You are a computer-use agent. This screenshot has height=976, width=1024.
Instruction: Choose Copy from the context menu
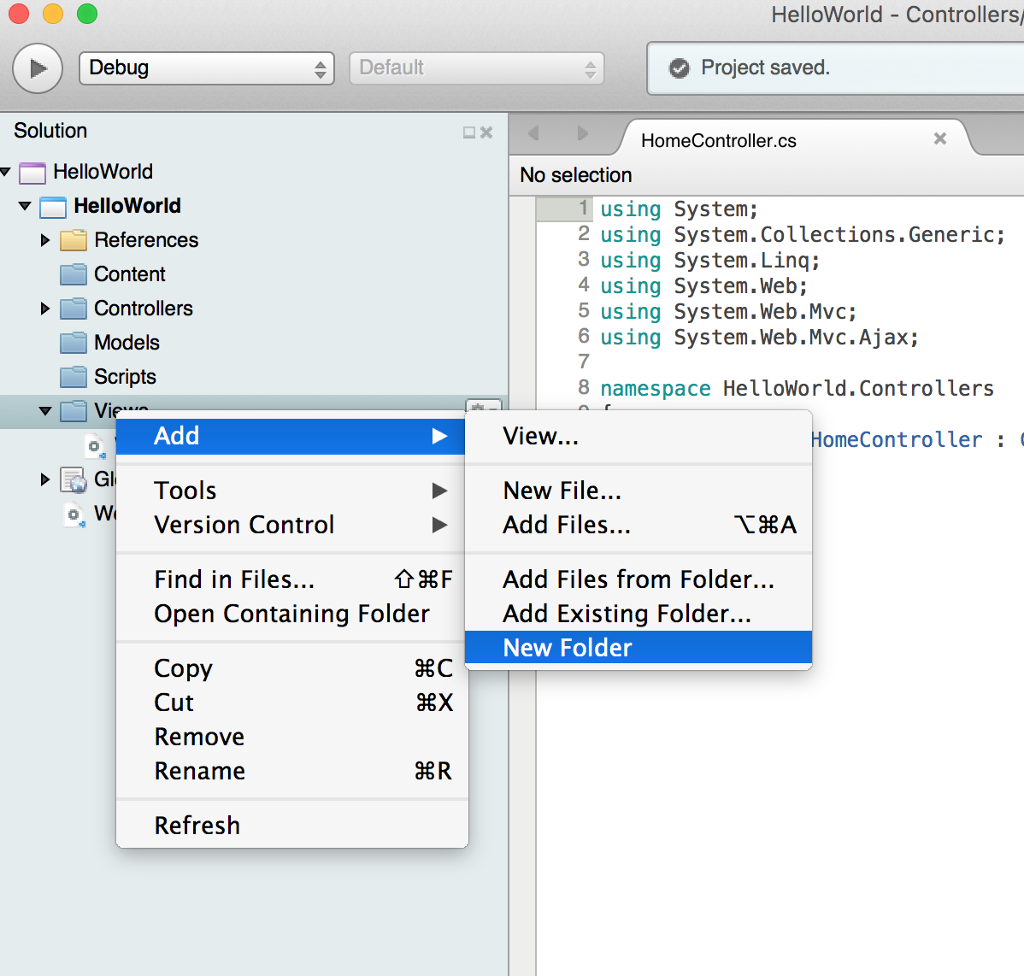tap(291, 668)
